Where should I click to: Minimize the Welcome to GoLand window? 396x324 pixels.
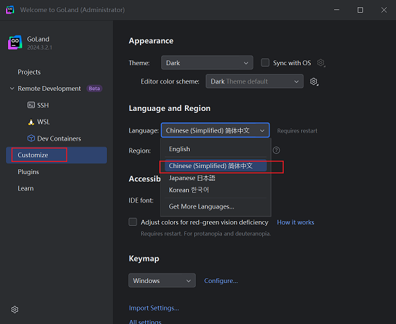(x=337, y=10)
